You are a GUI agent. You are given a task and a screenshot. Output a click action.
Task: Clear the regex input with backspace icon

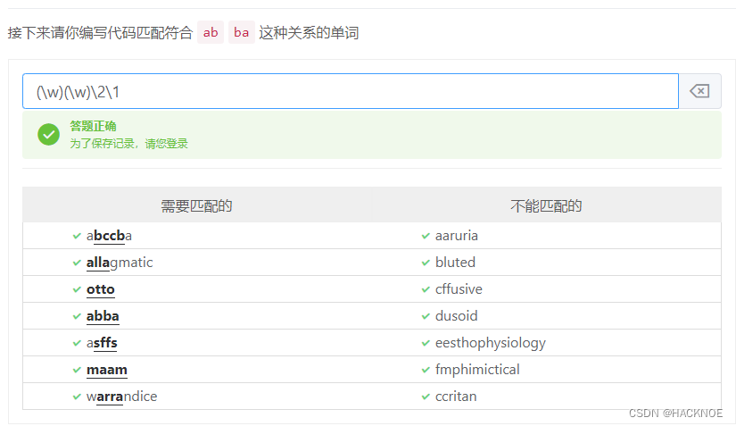(x=699, y=91)
